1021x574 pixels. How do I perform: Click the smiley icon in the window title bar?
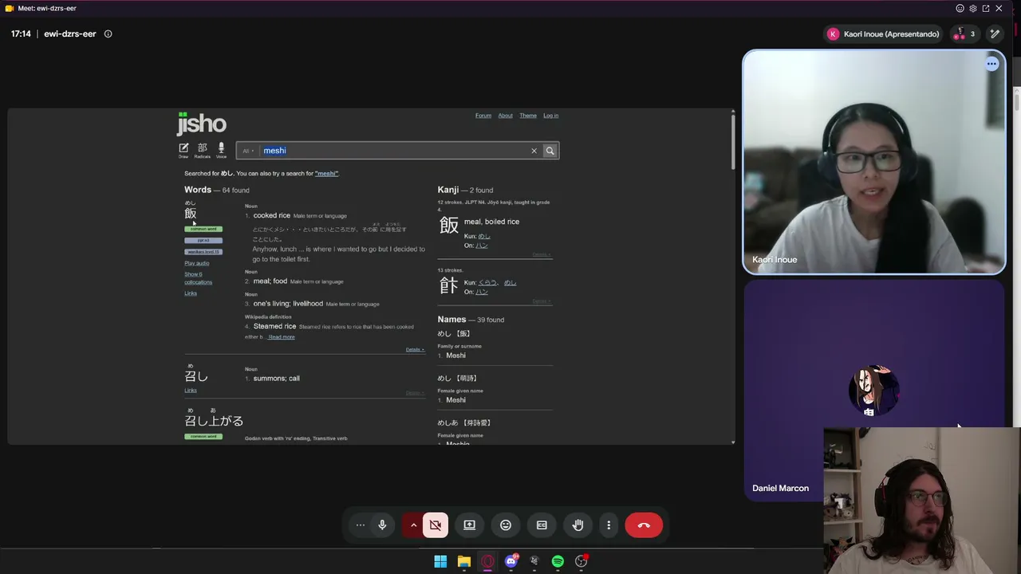click(960, 8)
